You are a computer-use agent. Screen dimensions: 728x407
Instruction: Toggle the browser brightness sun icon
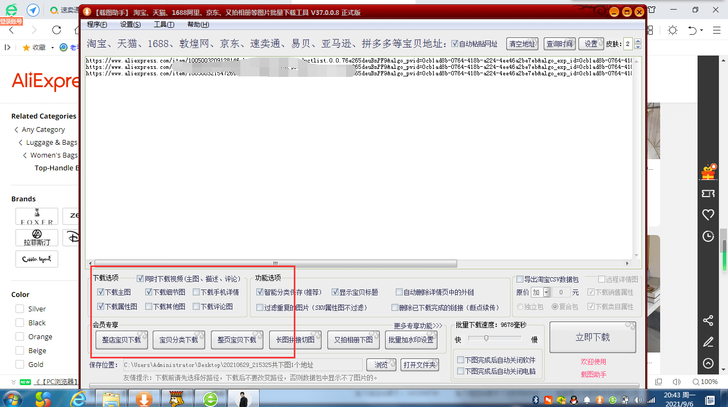click(x=672, y=30)
